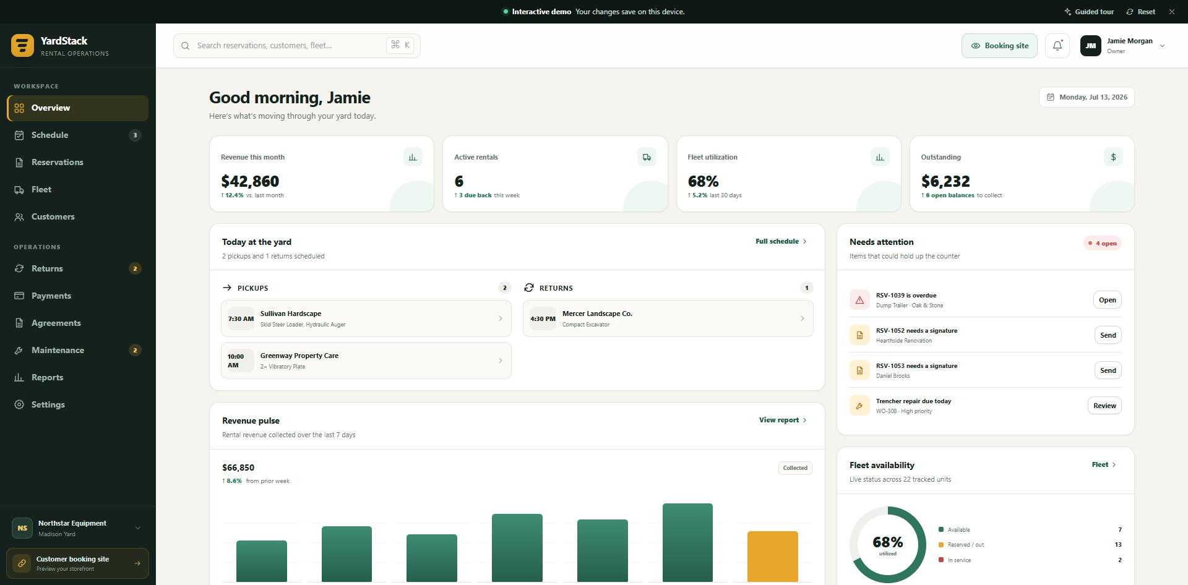1188x585 pixels.
Task: Open Maintenance in the sidebar
Action: tap(78, 350)
